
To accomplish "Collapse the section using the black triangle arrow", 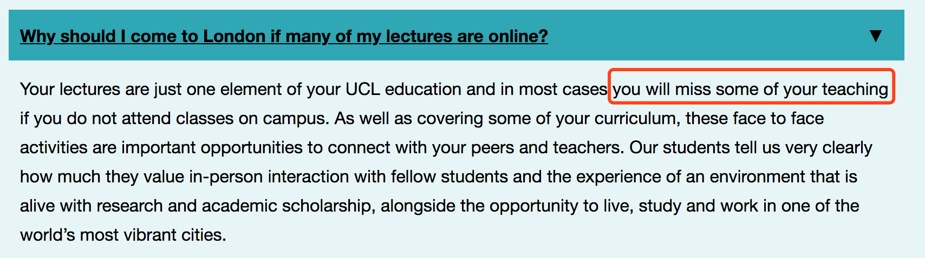I will coord(876,36).
